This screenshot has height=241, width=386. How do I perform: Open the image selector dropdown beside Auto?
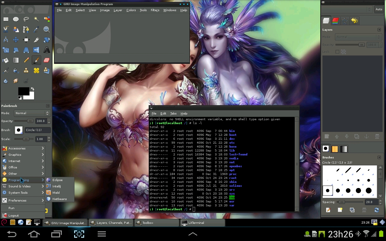[x=347, y=9]
